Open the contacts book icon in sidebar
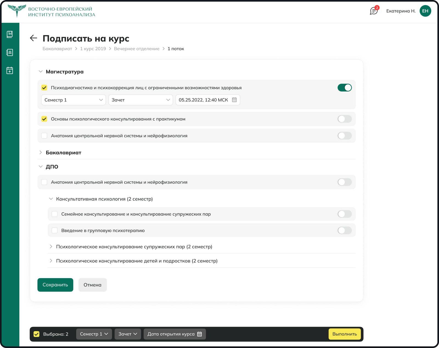 [x=10, y=52]
